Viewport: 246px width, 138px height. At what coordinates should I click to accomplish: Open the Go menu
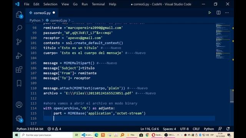point(75,4)
